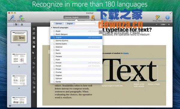
Task: Check the Estonian checkbox
Action: [54, 47]
